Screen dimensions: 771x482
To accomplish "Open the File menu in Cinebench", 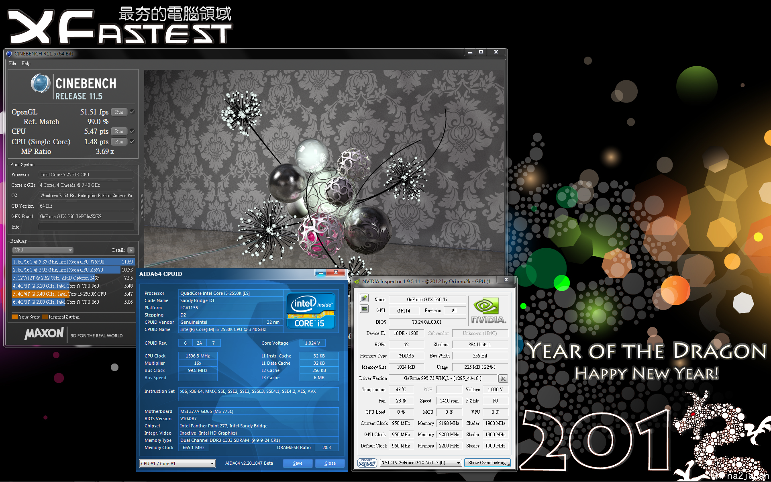I will tap(12, 63).
